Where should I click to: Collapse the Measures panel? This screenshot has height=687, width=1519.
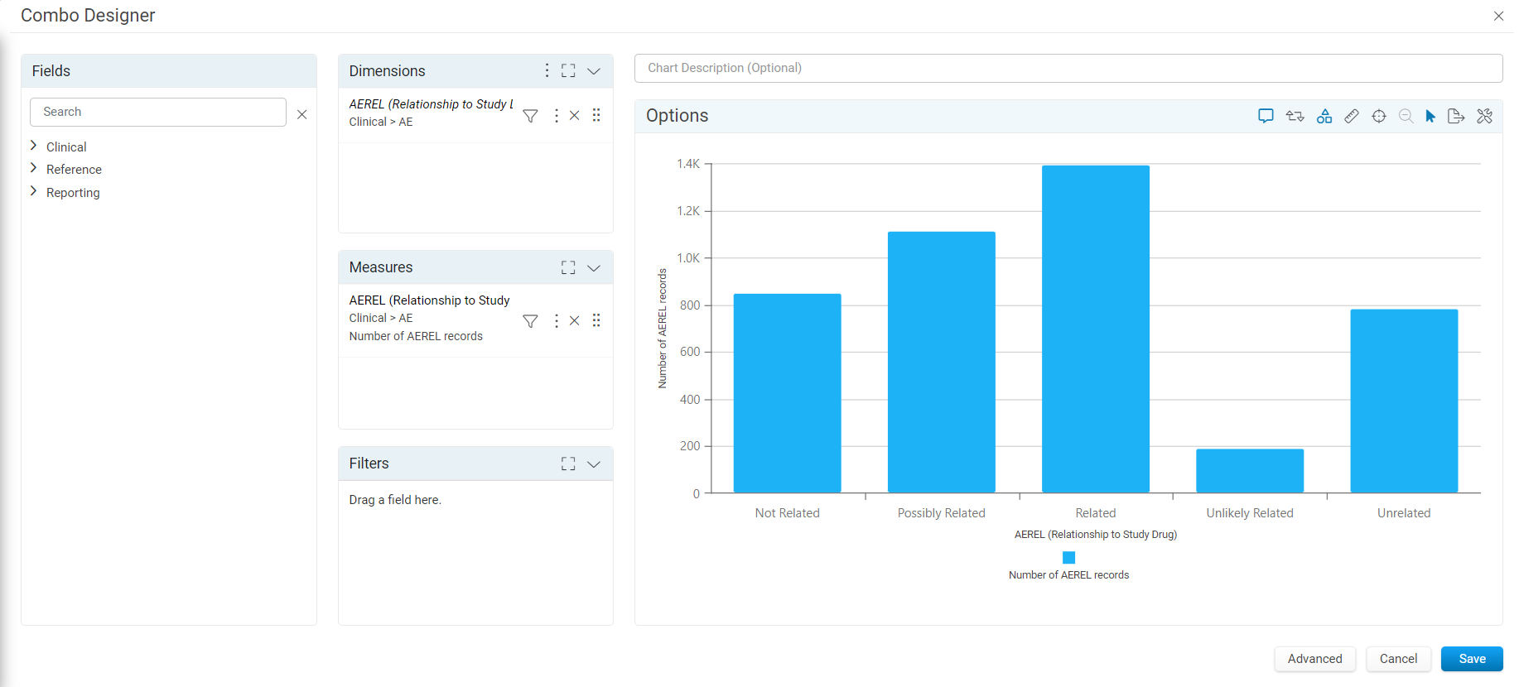tap(594, 268)
